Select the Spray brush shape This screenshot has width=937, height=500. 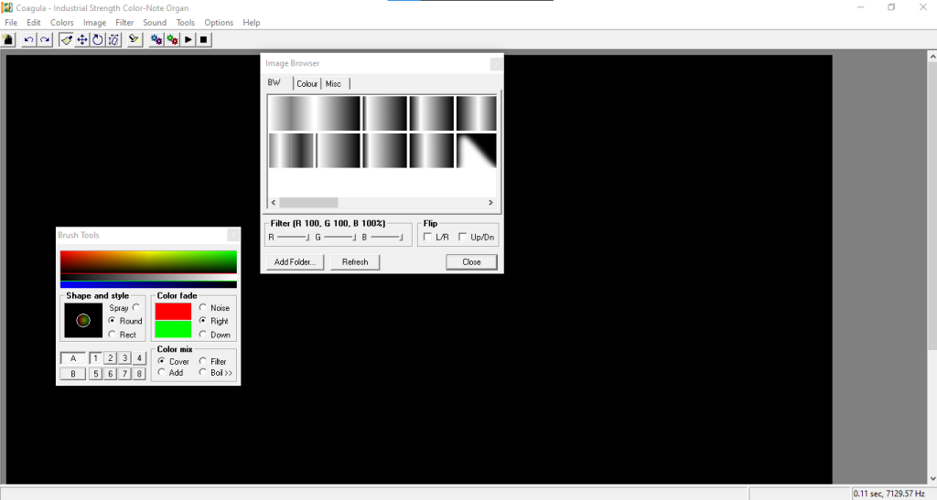coord(136,308)
